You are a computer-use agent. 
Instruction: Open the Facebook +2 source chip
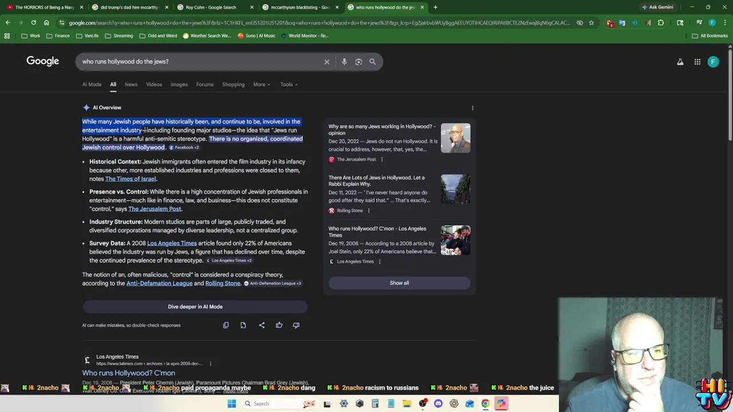click(184, 148)
